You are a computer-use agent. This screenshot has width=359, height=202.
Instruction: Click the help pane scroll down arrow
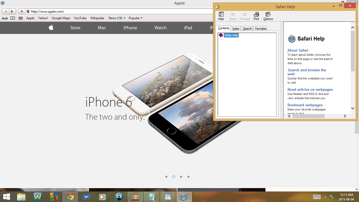pyautogui.click(x=353, y=108)
